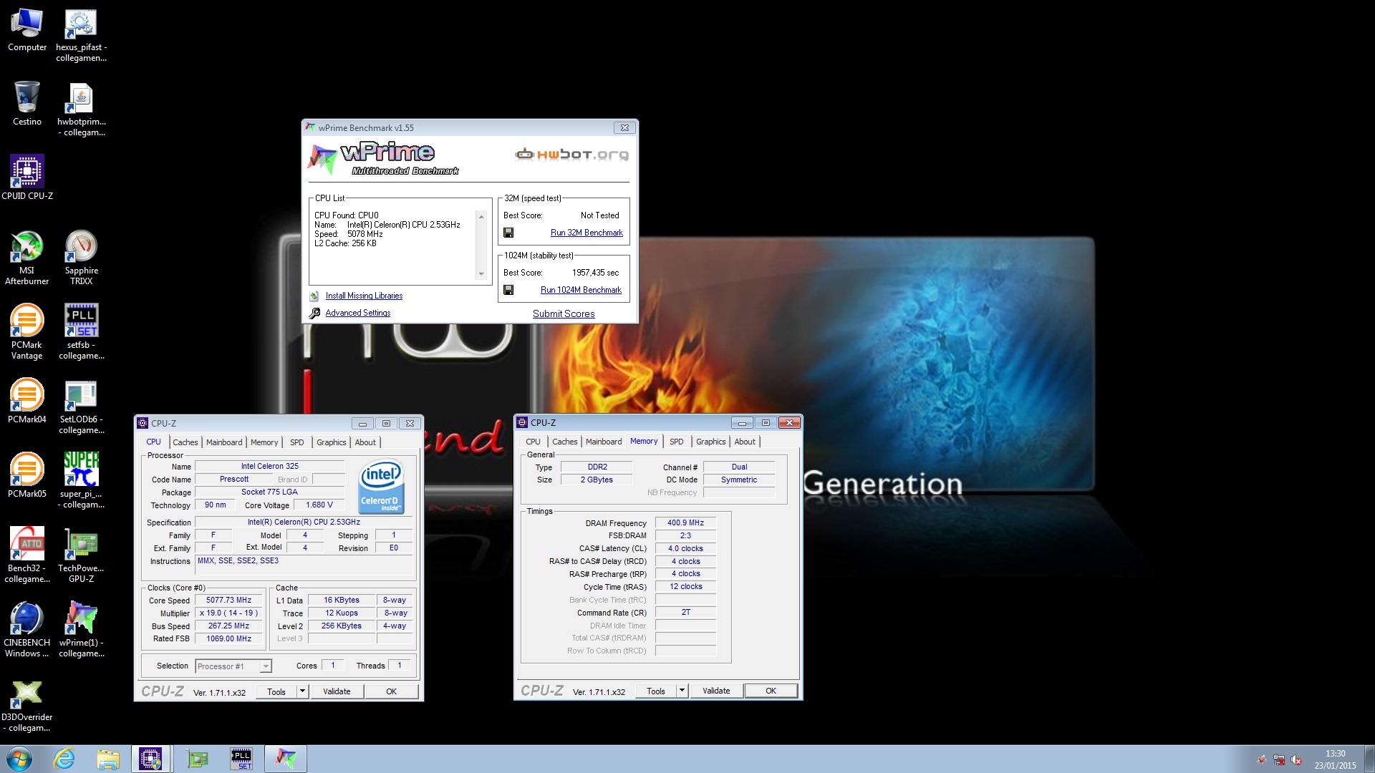Open Mainboard tab in right CPU-Z window
Screen dimensions: 1375x773
(604, 442)
